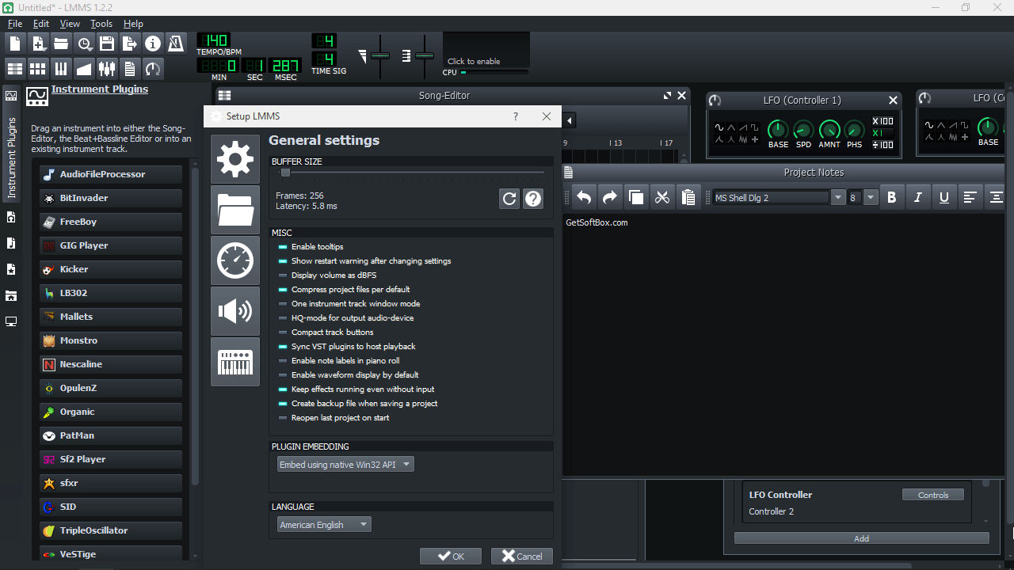Add a controller with Add button

coord(862,538)
